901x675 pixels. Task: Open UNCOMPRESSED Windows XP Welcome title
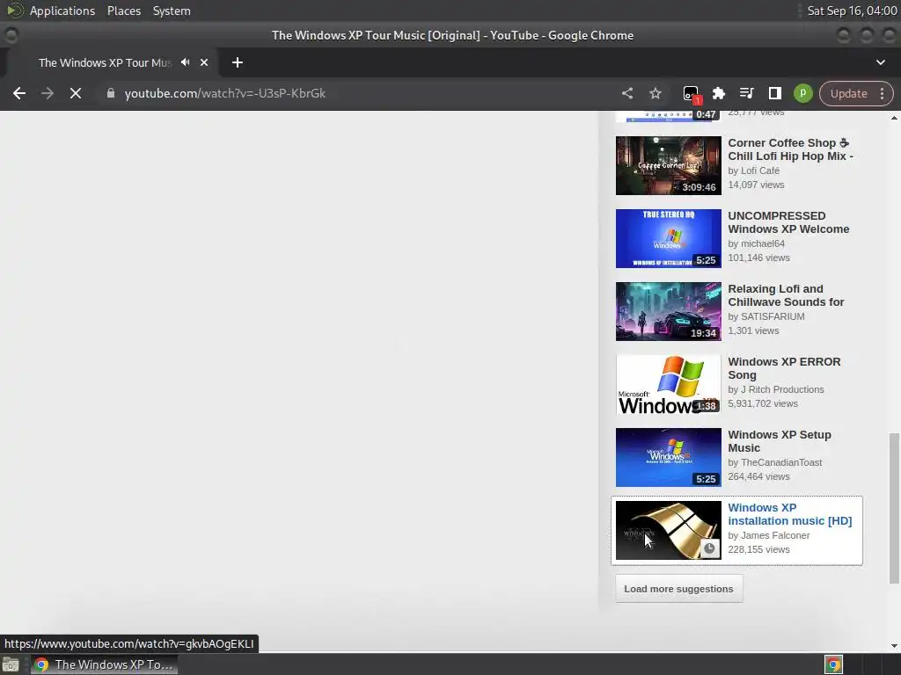click(x=788, y=222)
